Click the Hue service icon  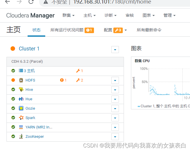[21, 99]
